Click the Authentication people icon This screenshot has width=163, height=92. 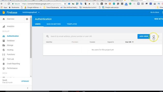coord(4,36)
